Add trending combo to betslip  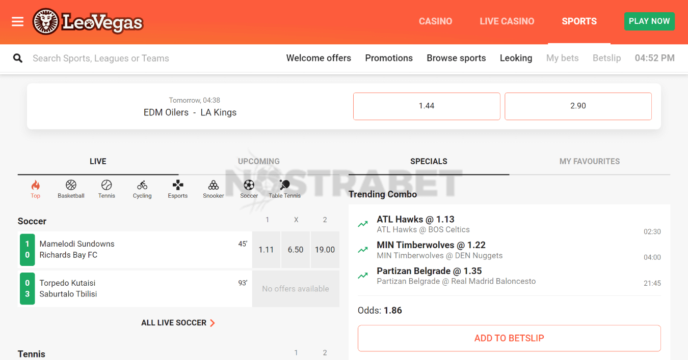(509, 338)
